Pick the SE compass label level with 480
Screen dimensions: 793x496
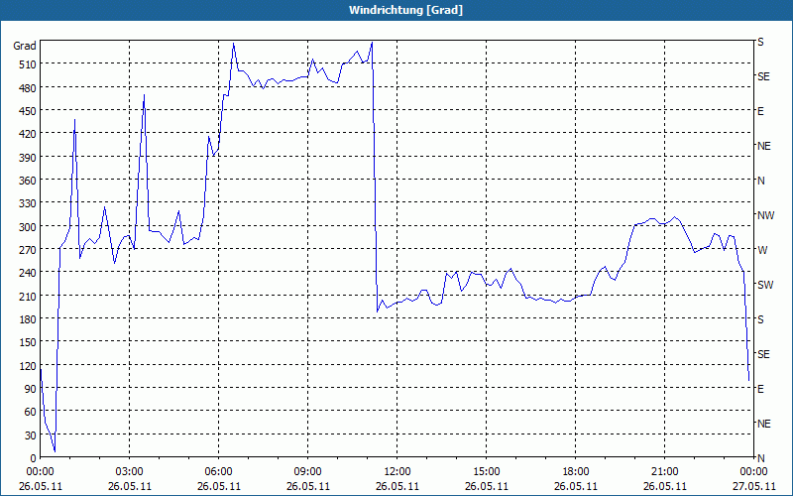coord(763,76)
